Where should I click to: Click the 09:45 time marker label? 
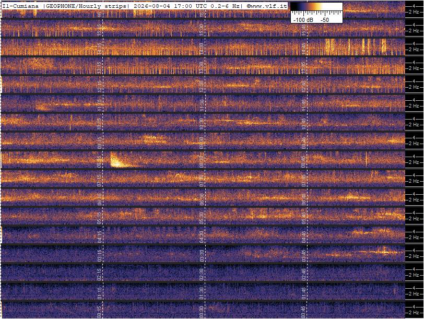[304, 143]
